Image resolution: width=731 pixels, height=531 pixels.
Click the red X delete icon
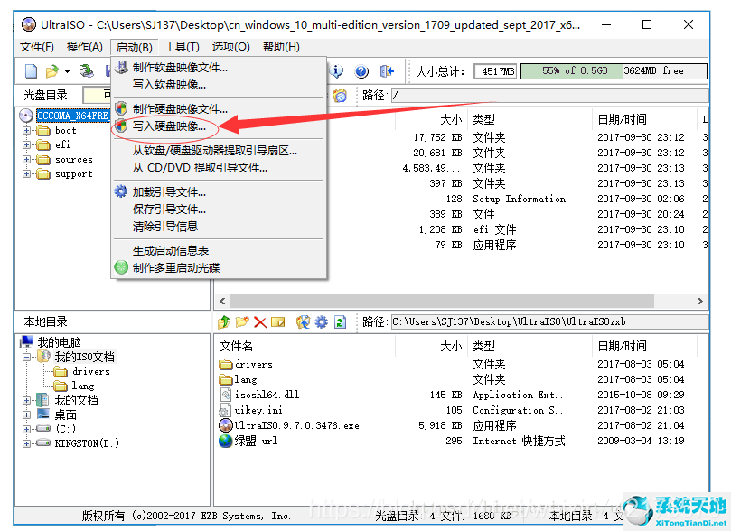pos(260,322)
